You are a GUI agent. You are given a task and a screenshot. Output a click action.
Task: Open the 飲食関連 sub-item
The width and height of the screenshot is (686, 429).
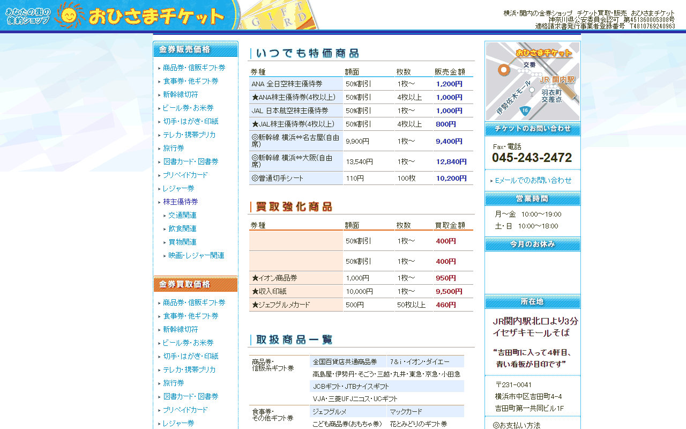[182, 228]
